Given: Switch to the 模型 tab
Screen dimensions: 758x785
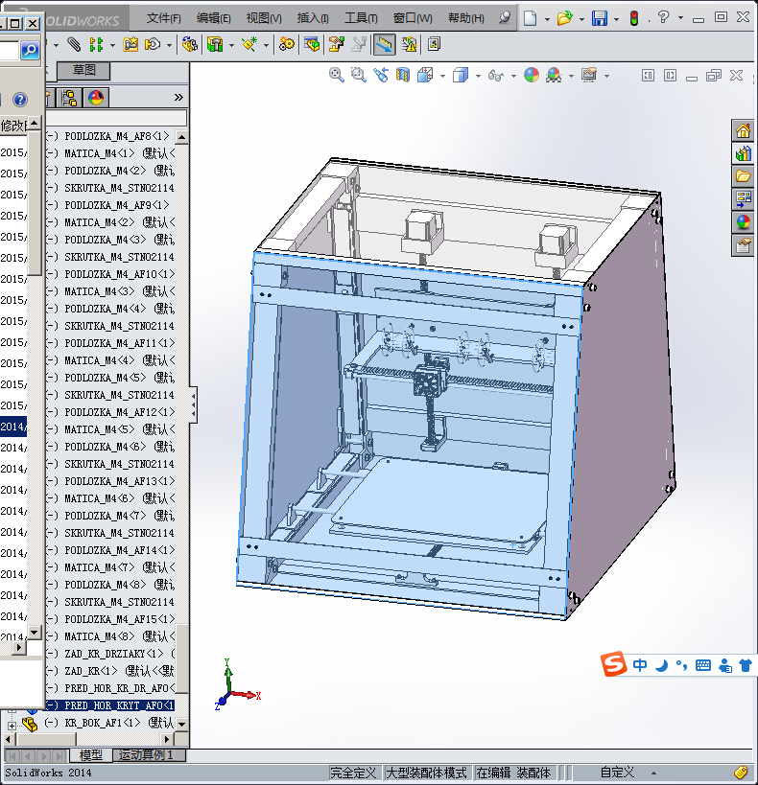Looking at the screenshot, I should (x=91, y=754).
